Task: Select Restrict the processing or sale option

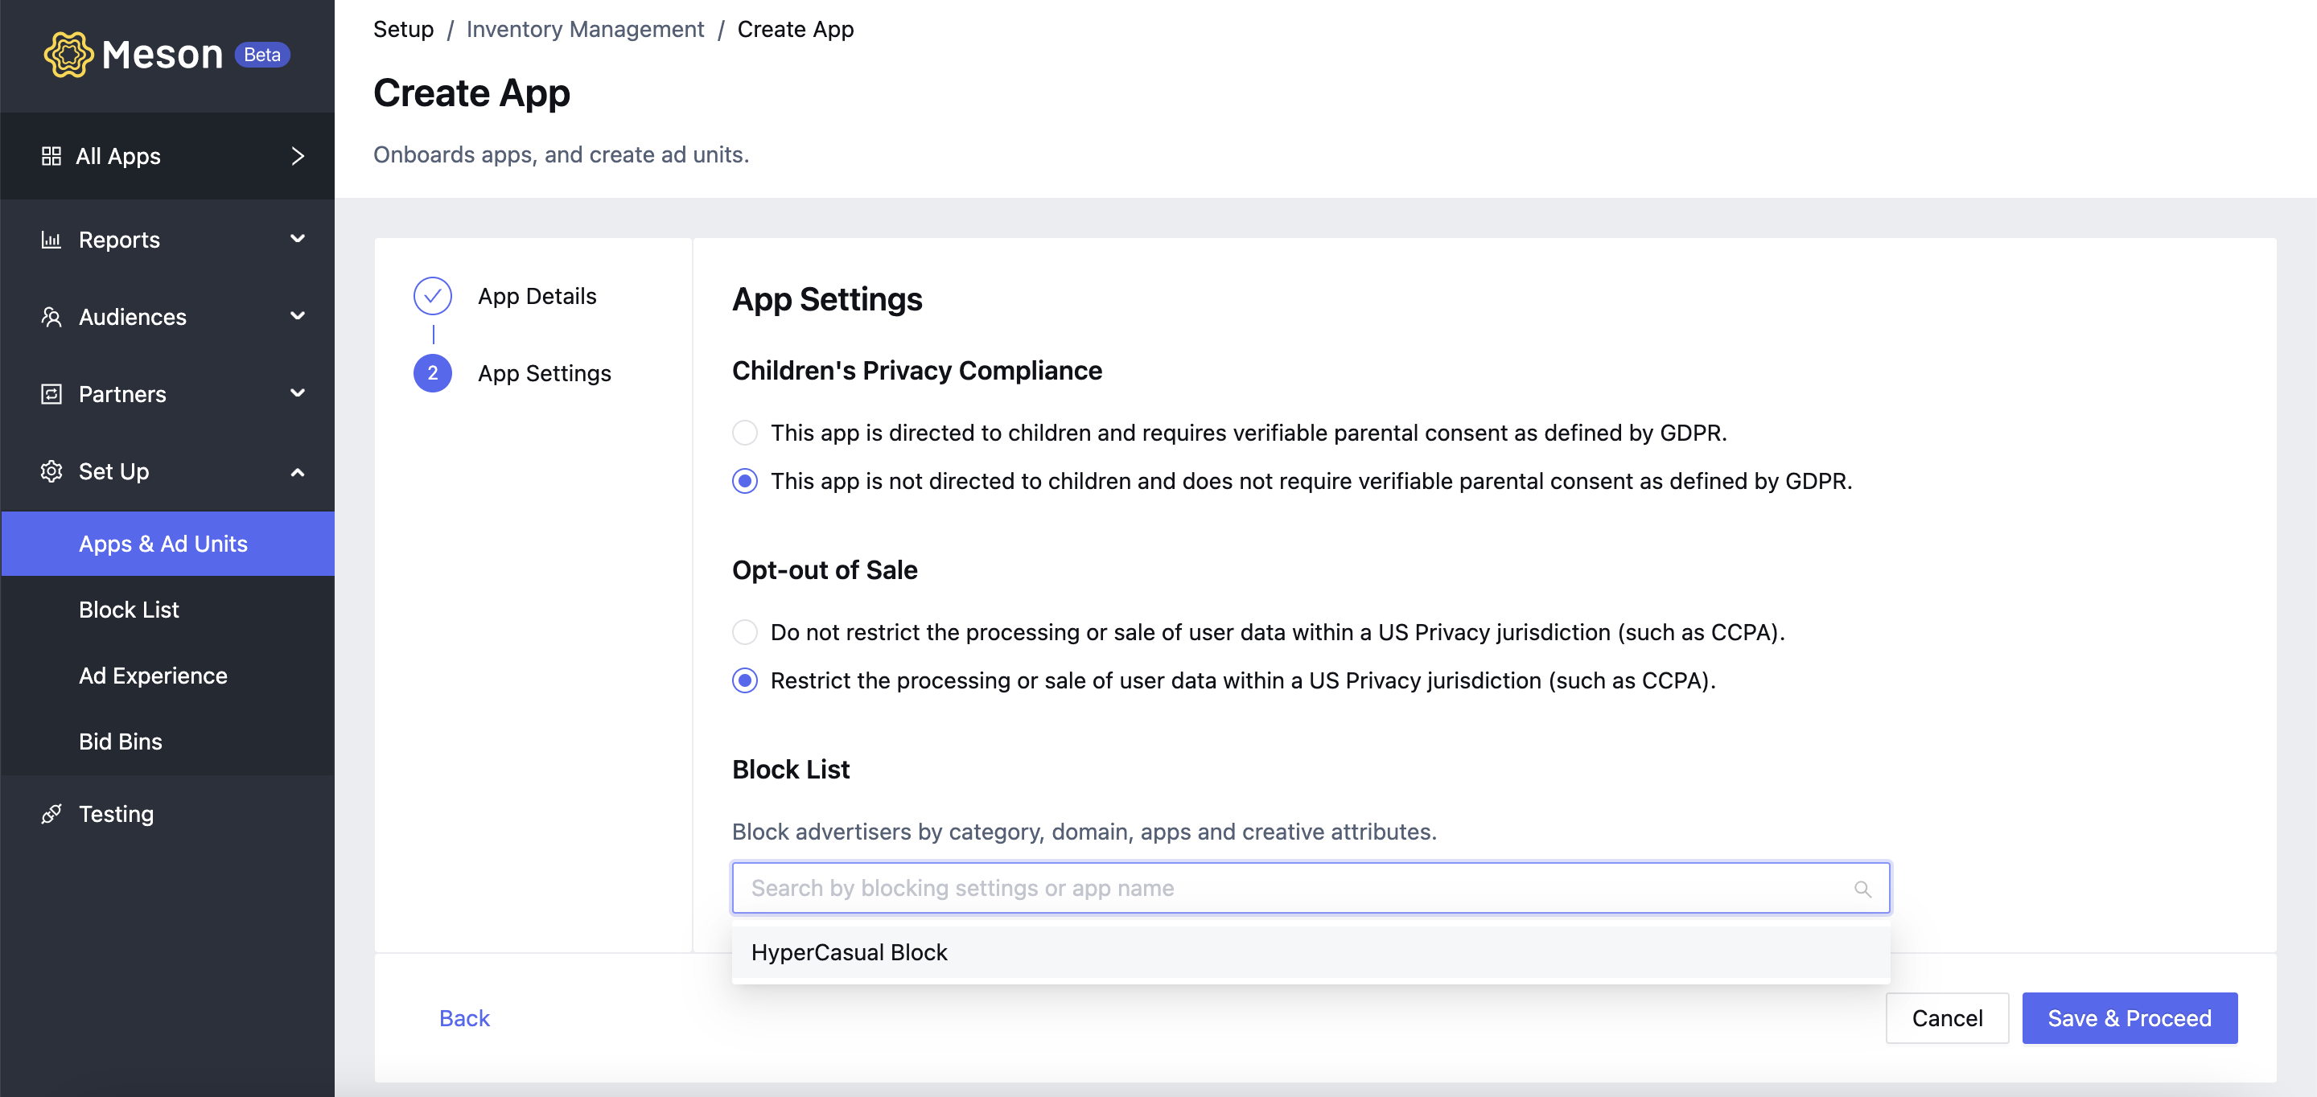Action: (x=745, y=680)
